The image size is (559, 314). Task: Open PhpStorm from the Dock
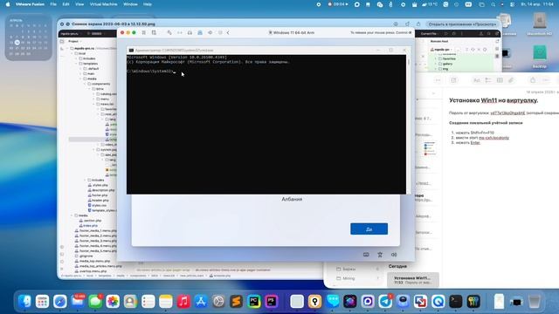click(x=272, y=302)
